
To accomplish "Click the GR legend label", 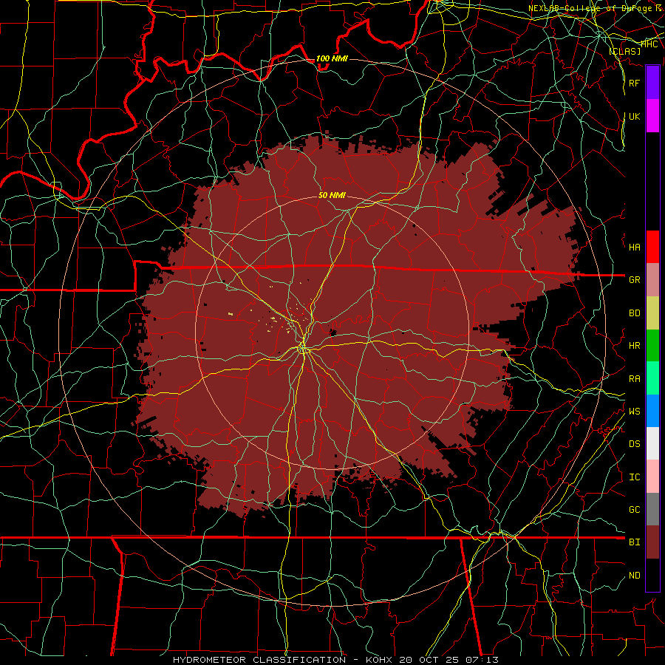I will coord(635,280).
